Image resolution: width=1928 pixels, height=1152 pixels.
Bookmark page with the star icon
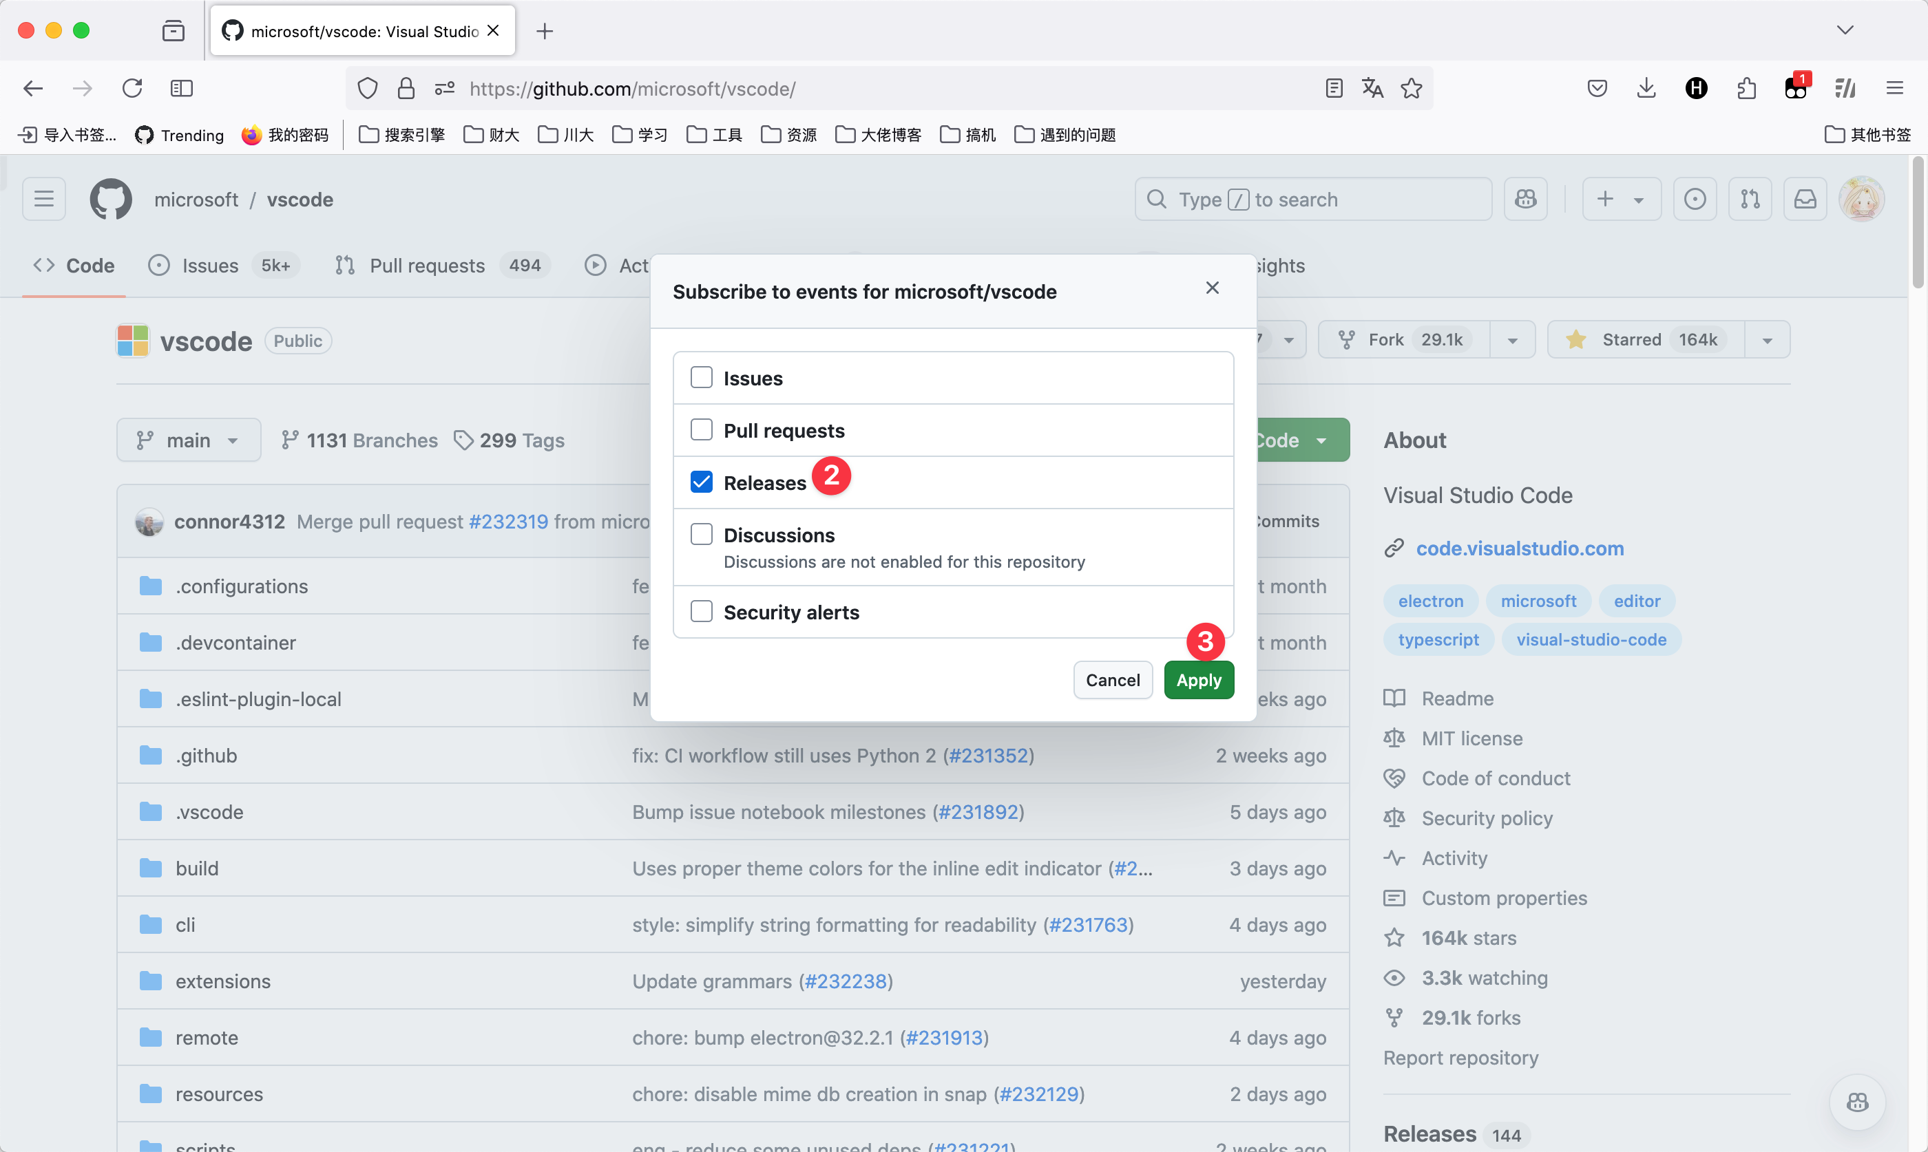(x=1411, y=89)
